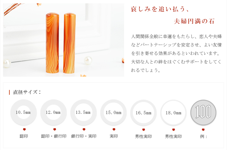
Task: Click the 例: label under coin
Action: pos(203,136)
